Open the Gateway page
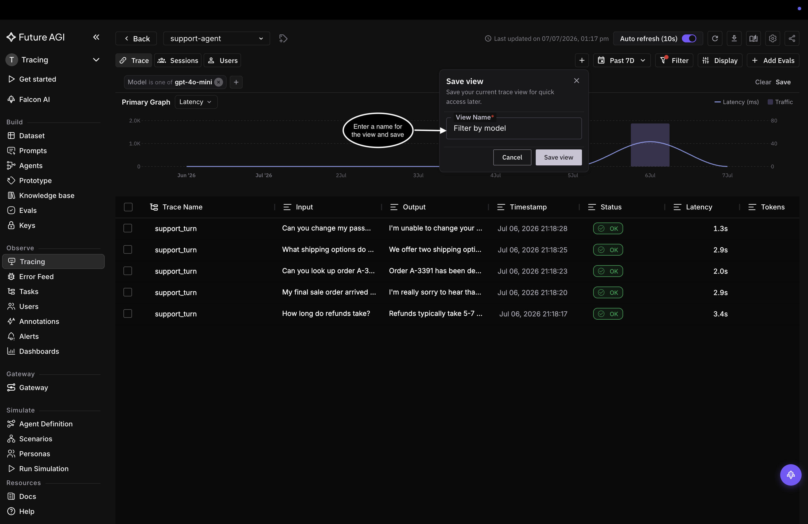 53,387
